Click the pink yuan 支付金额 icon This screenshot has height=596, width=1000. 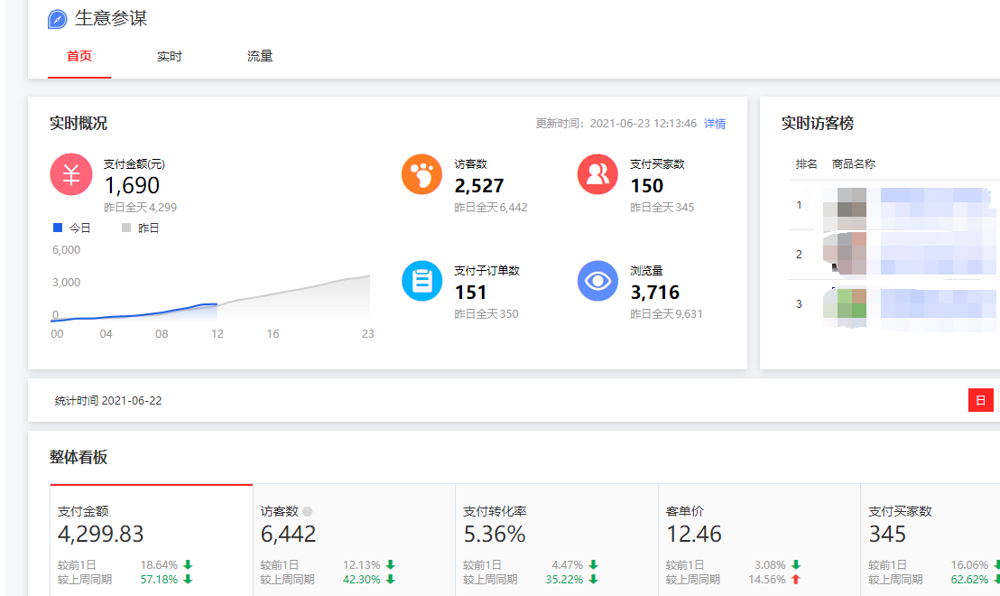[70, 174]
